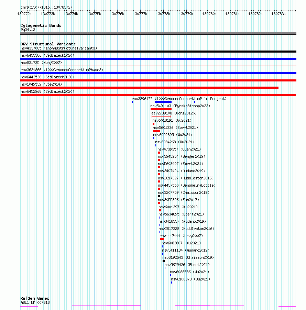Open variant nsv3418337 (Audano2019)
Screen dimensions: 306x310
tap(182, 221)
